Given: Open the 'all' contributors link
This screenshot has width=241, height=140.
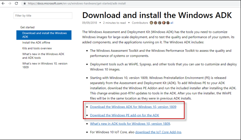Looking at the screenshot, I should [x=172, y=23].
